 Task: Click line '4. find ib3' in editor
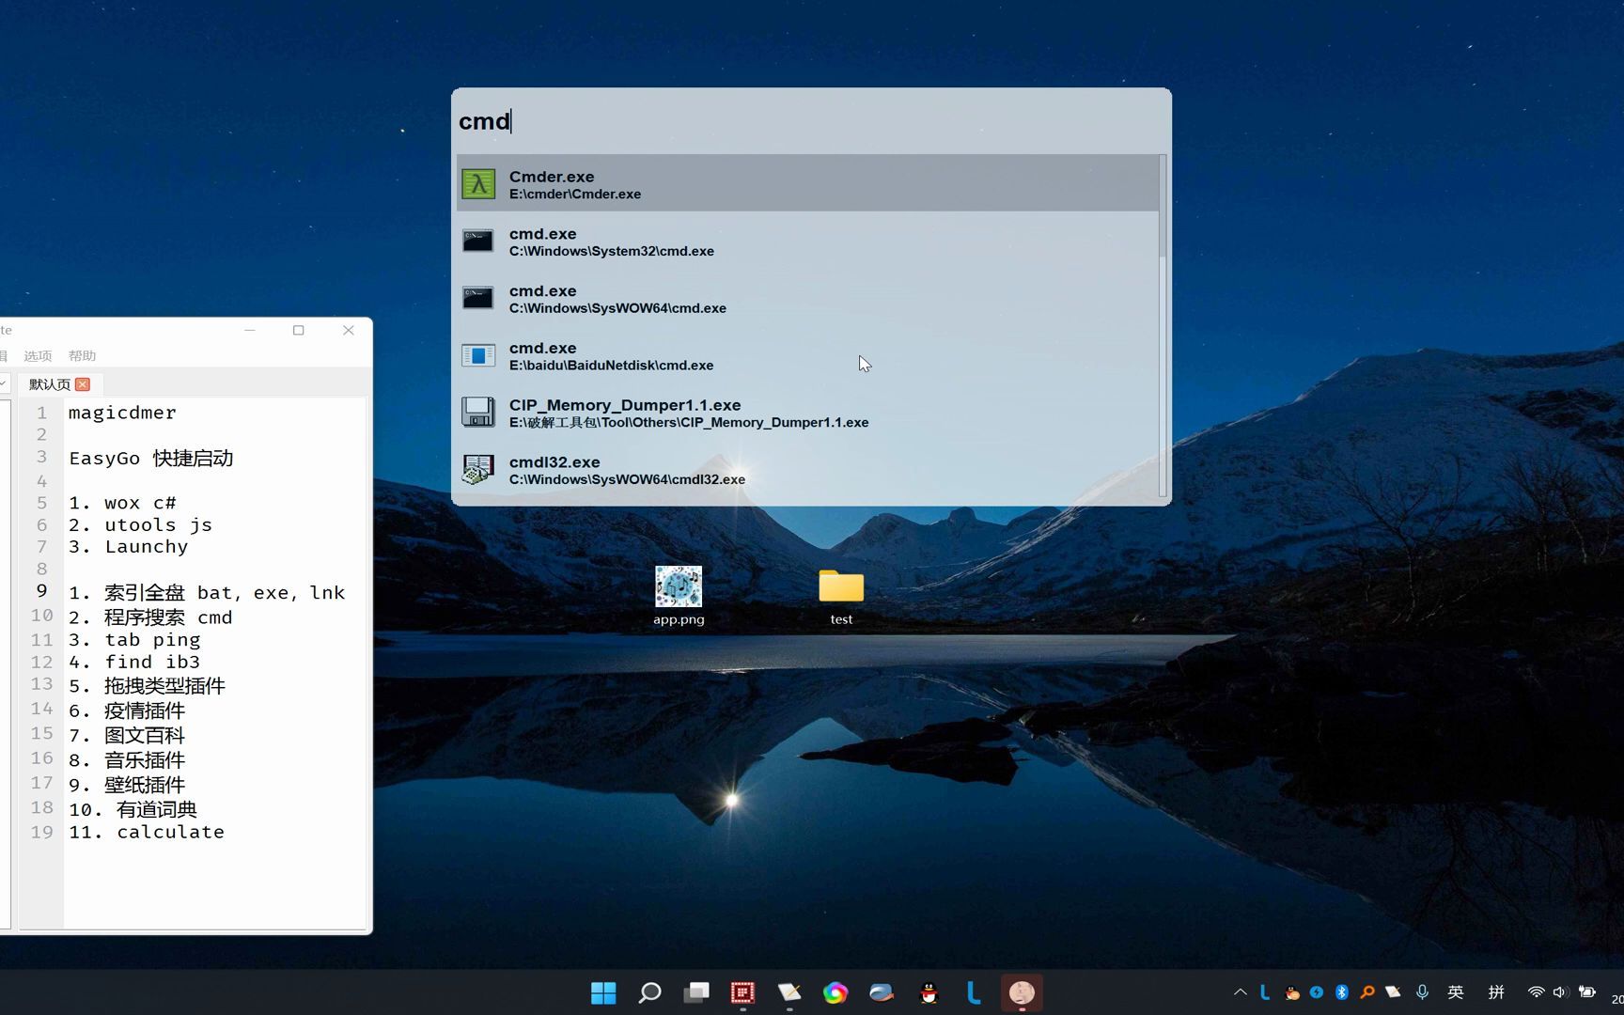pyautogui.click(x=134, y=662)
